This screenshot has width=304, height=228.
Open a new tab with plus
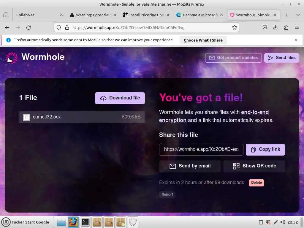[x=286, y=15]
